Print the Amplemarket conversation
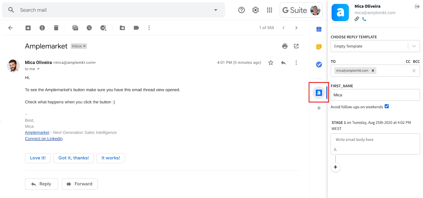Image resolution: width=423 pixels, height=198 pixels. (x=285, y=46)
